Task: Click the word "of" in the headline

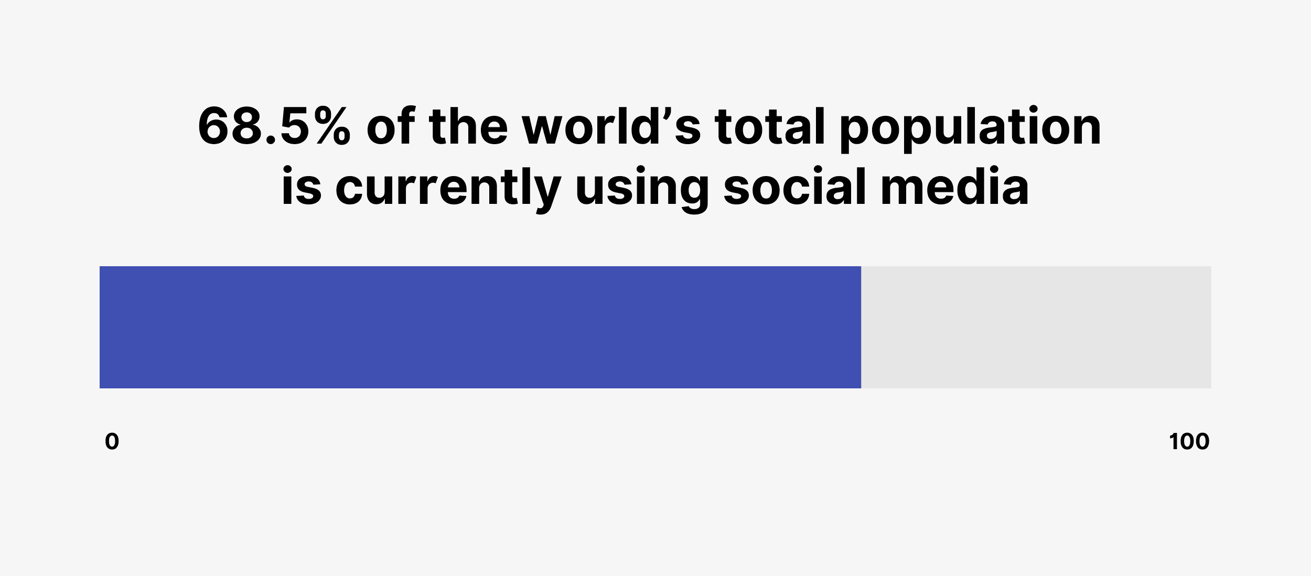Action: pyautogui.click(x=391, y=127)
